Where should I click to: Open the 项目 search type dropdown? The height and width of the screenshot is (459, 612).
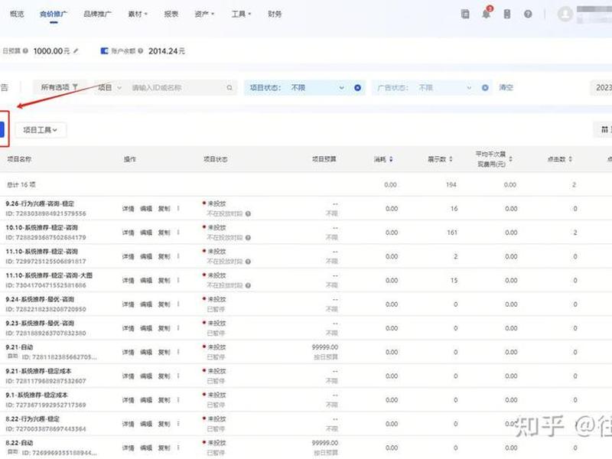[109, 88]
